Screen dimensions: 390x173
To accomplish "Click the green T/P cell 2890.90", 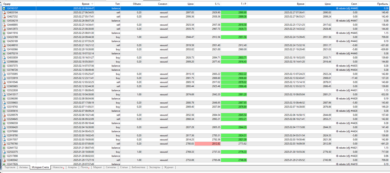I will (x=234, y=13).
